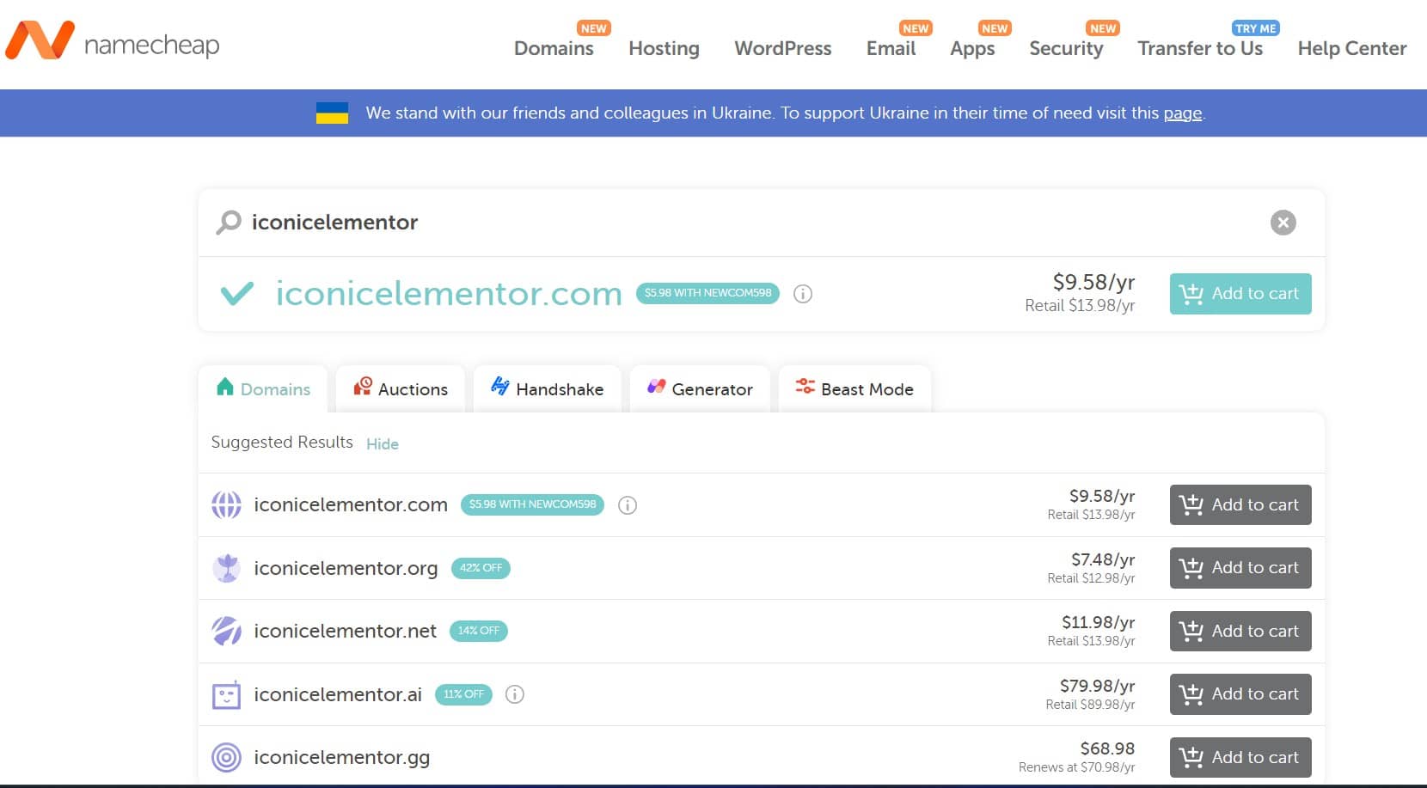This screenshot has height=788, width=1427.
Task: Add iconicelementor.ai to cart
Action: pyautogui.click(x=1240, y=694)
